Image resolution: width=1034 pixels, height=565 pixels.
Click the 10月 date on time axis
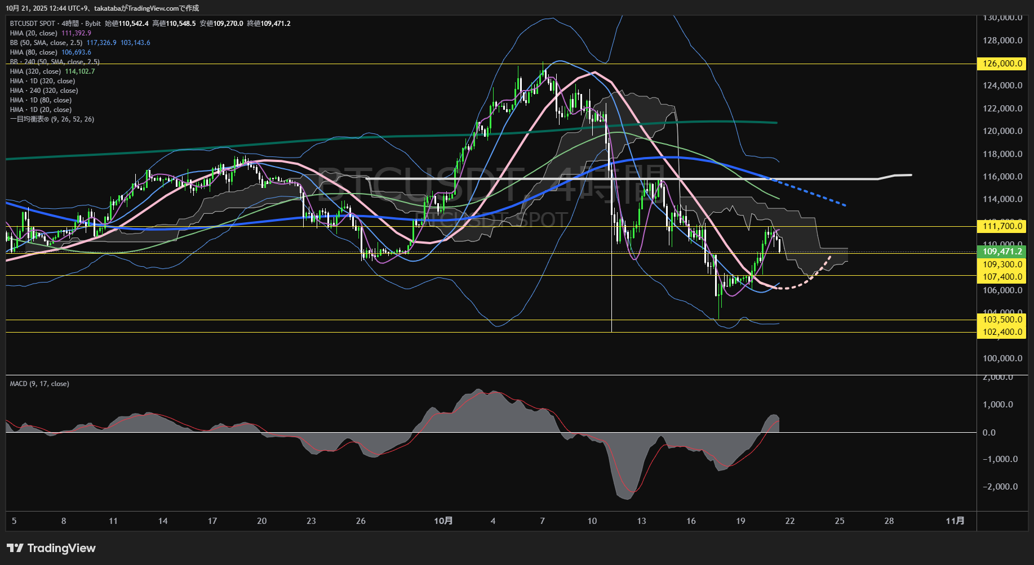(443, 521)
